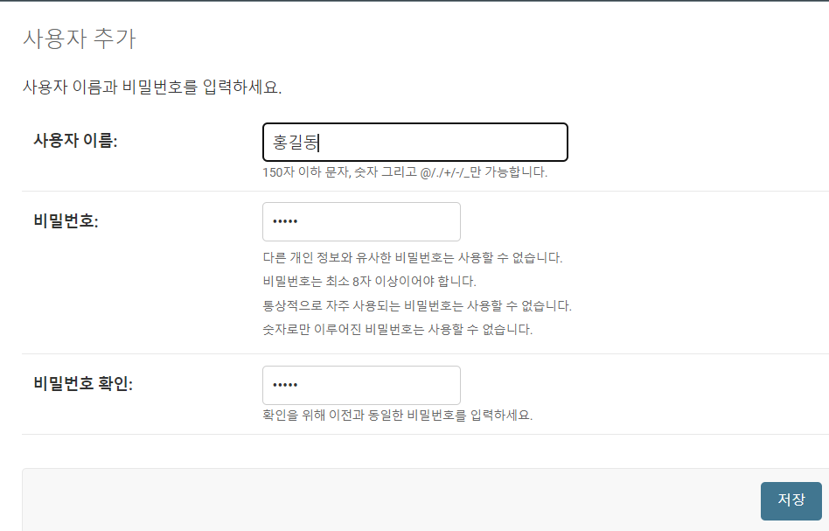Click the 사용자 이름: label
The width and height of the screenshot is (829, 531).
pos(75,141)
